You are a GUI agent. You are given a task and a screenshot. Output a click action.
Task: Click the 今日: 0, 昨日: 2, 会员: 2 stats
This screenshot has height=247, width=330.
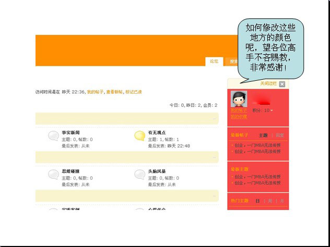click(x=193, y=105)
